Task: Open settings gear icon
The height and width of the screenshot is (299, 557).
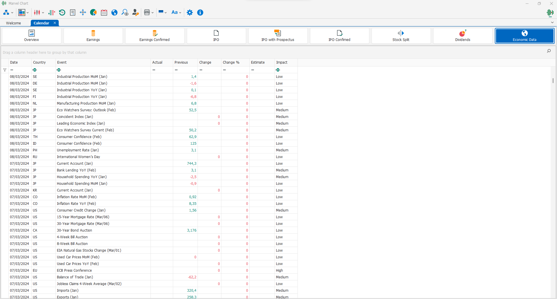Action: (190, 12)
